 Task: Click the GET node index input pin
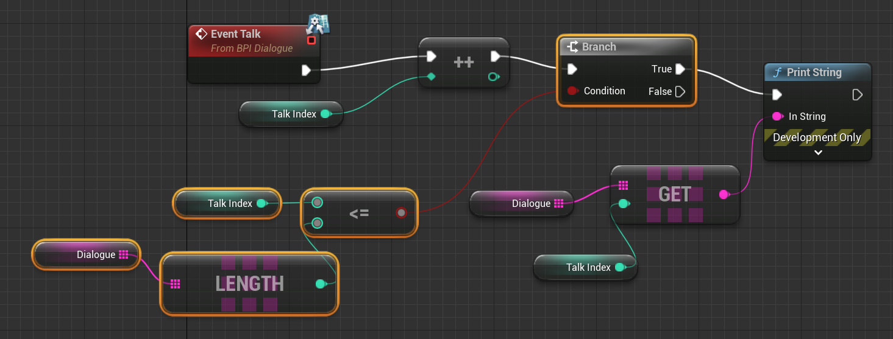[623, 204]
